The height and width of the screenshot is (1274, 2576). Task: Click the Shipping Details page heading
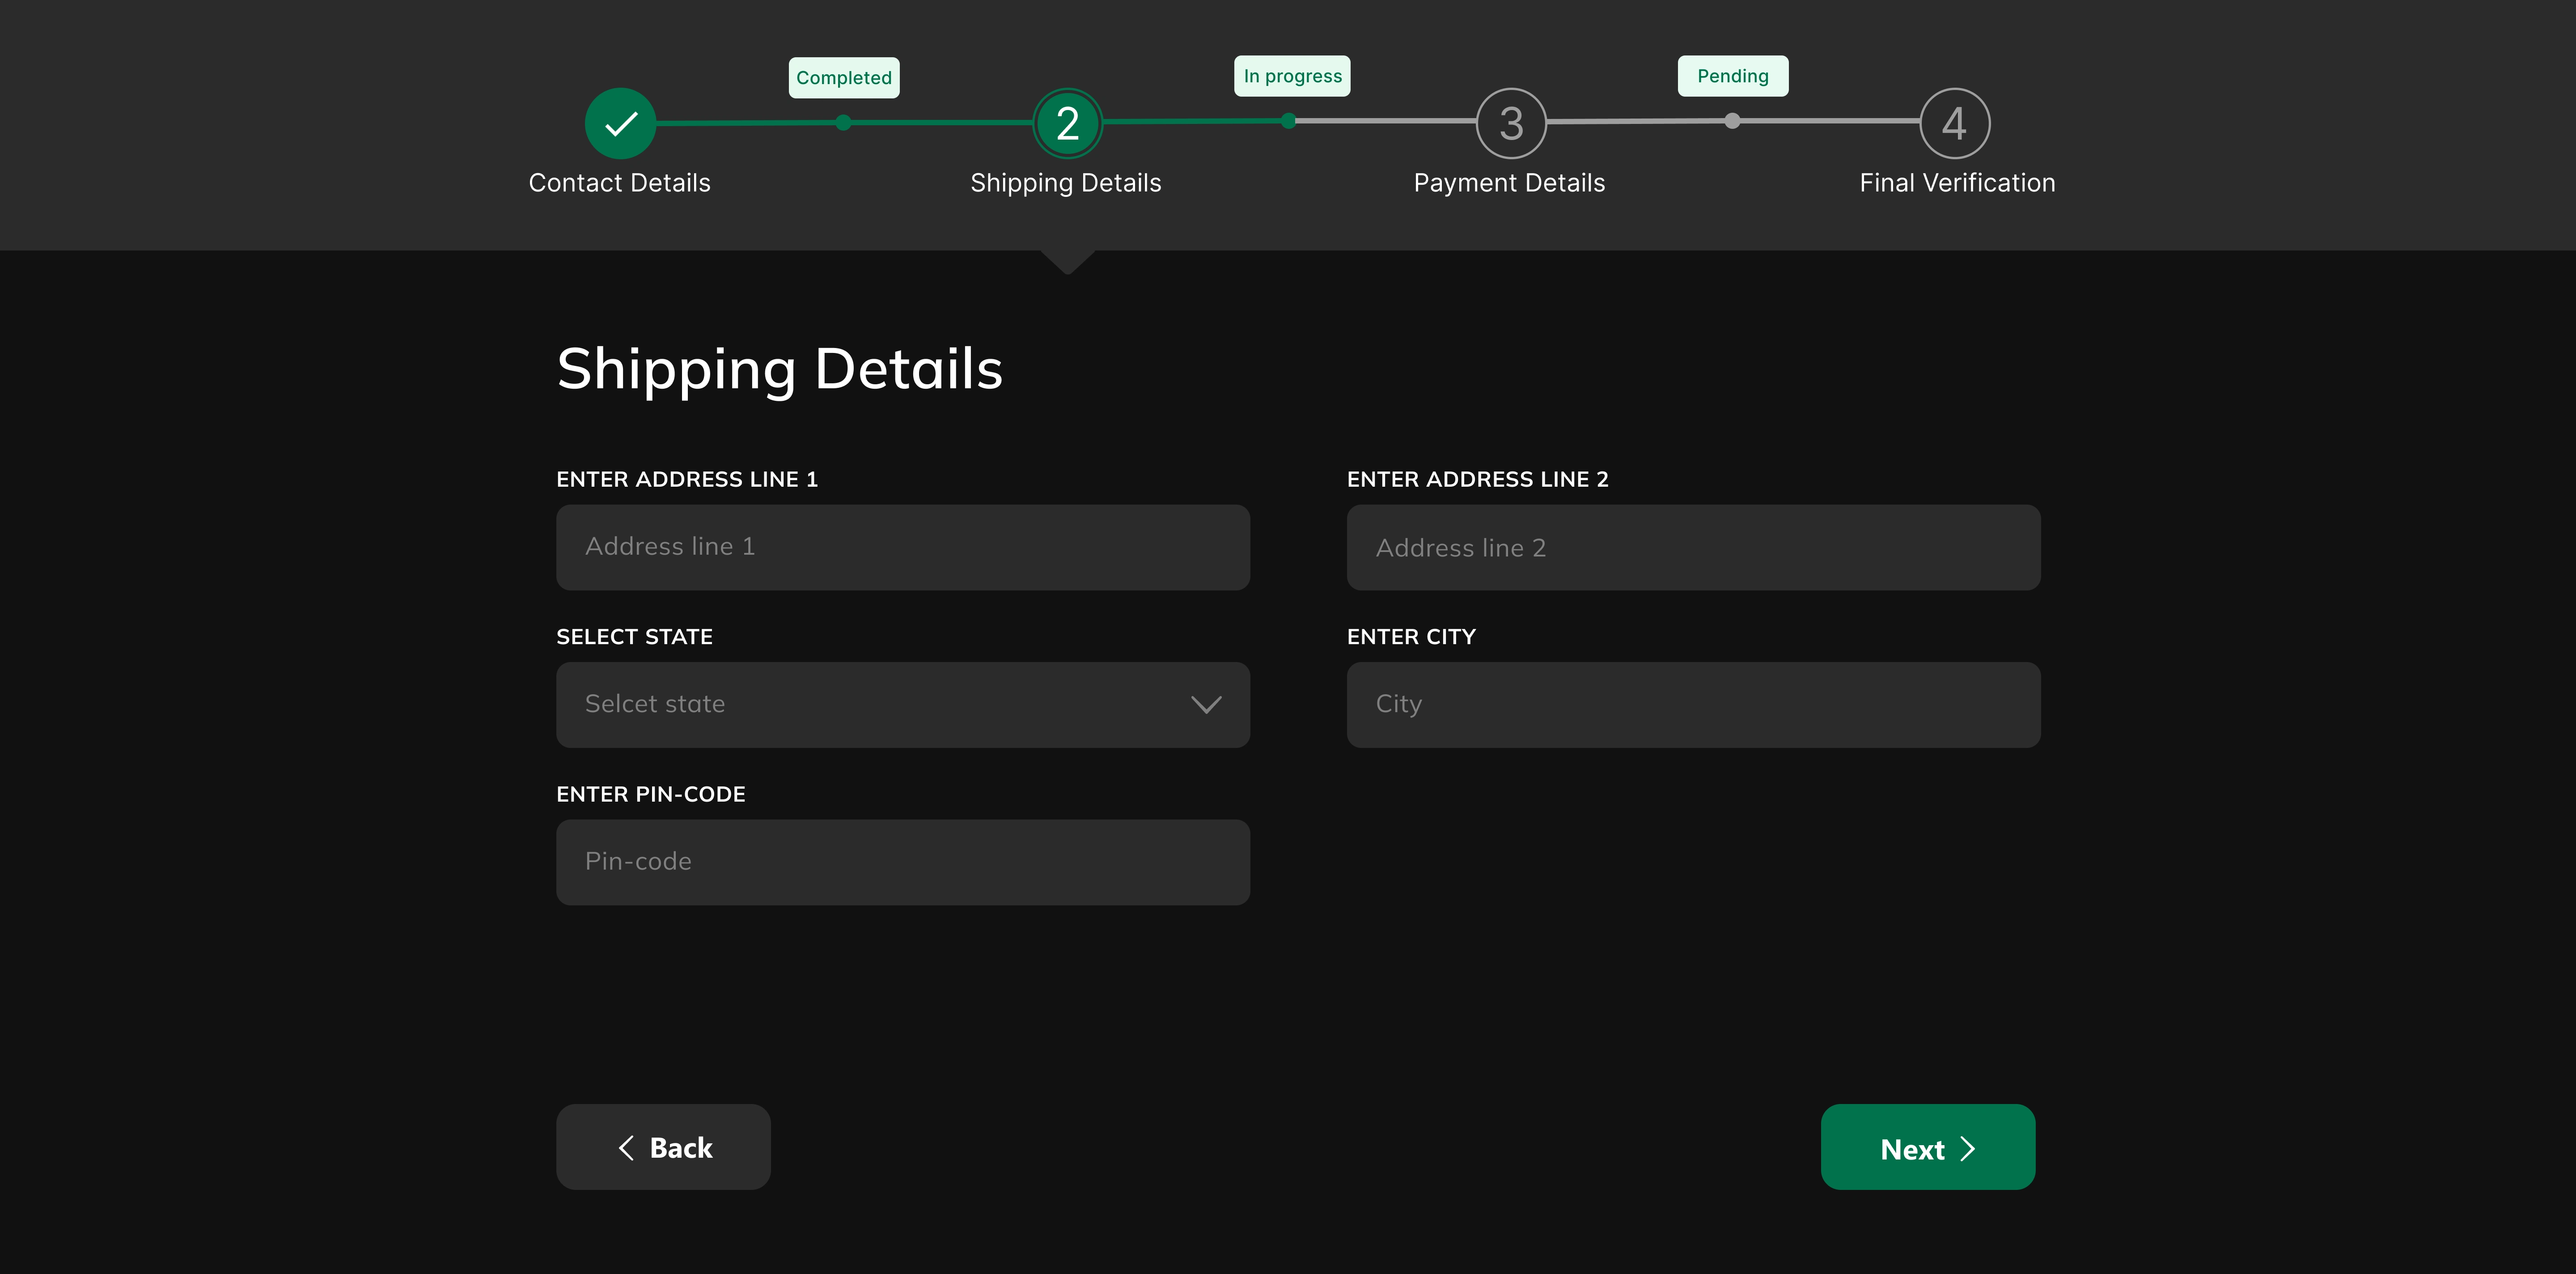[779, 370]
